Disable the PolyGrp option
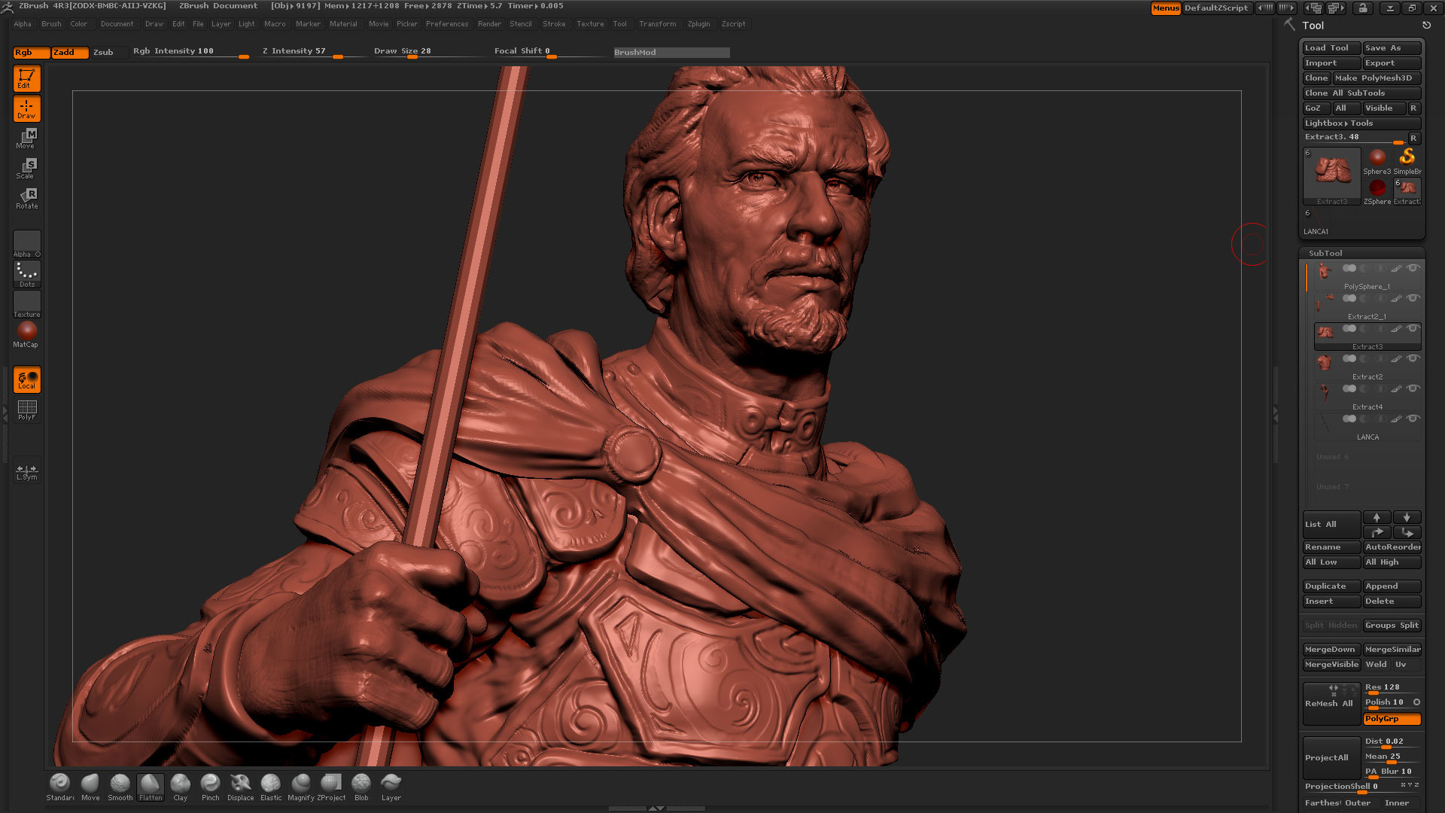Image resolution: width=1445 pixels, height=813 pixels. (x=1392, y=719)
